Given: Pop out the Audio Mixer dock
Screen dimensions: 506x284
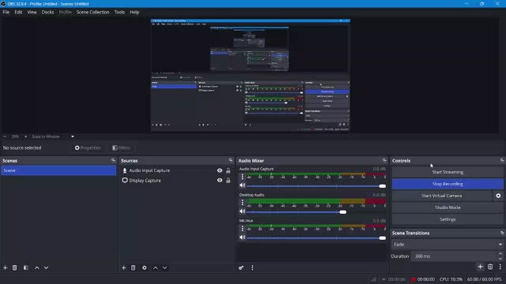Looking at the screenshot, I should click(x=384, y=160).
